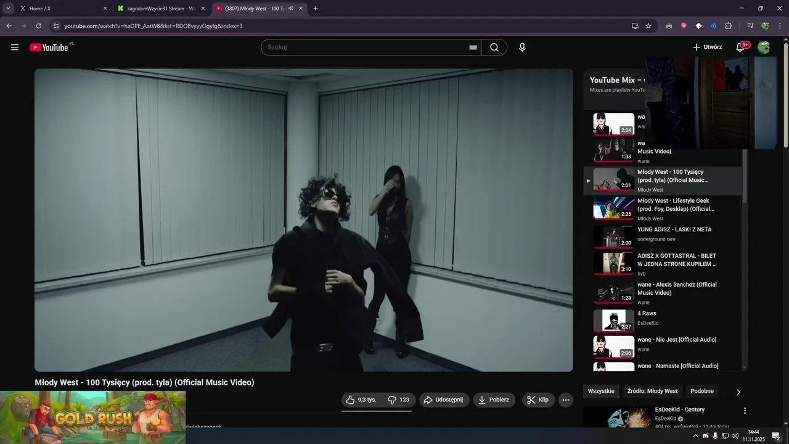Open the 2:04 wane playlist thumbnail

tap(614, 124)
